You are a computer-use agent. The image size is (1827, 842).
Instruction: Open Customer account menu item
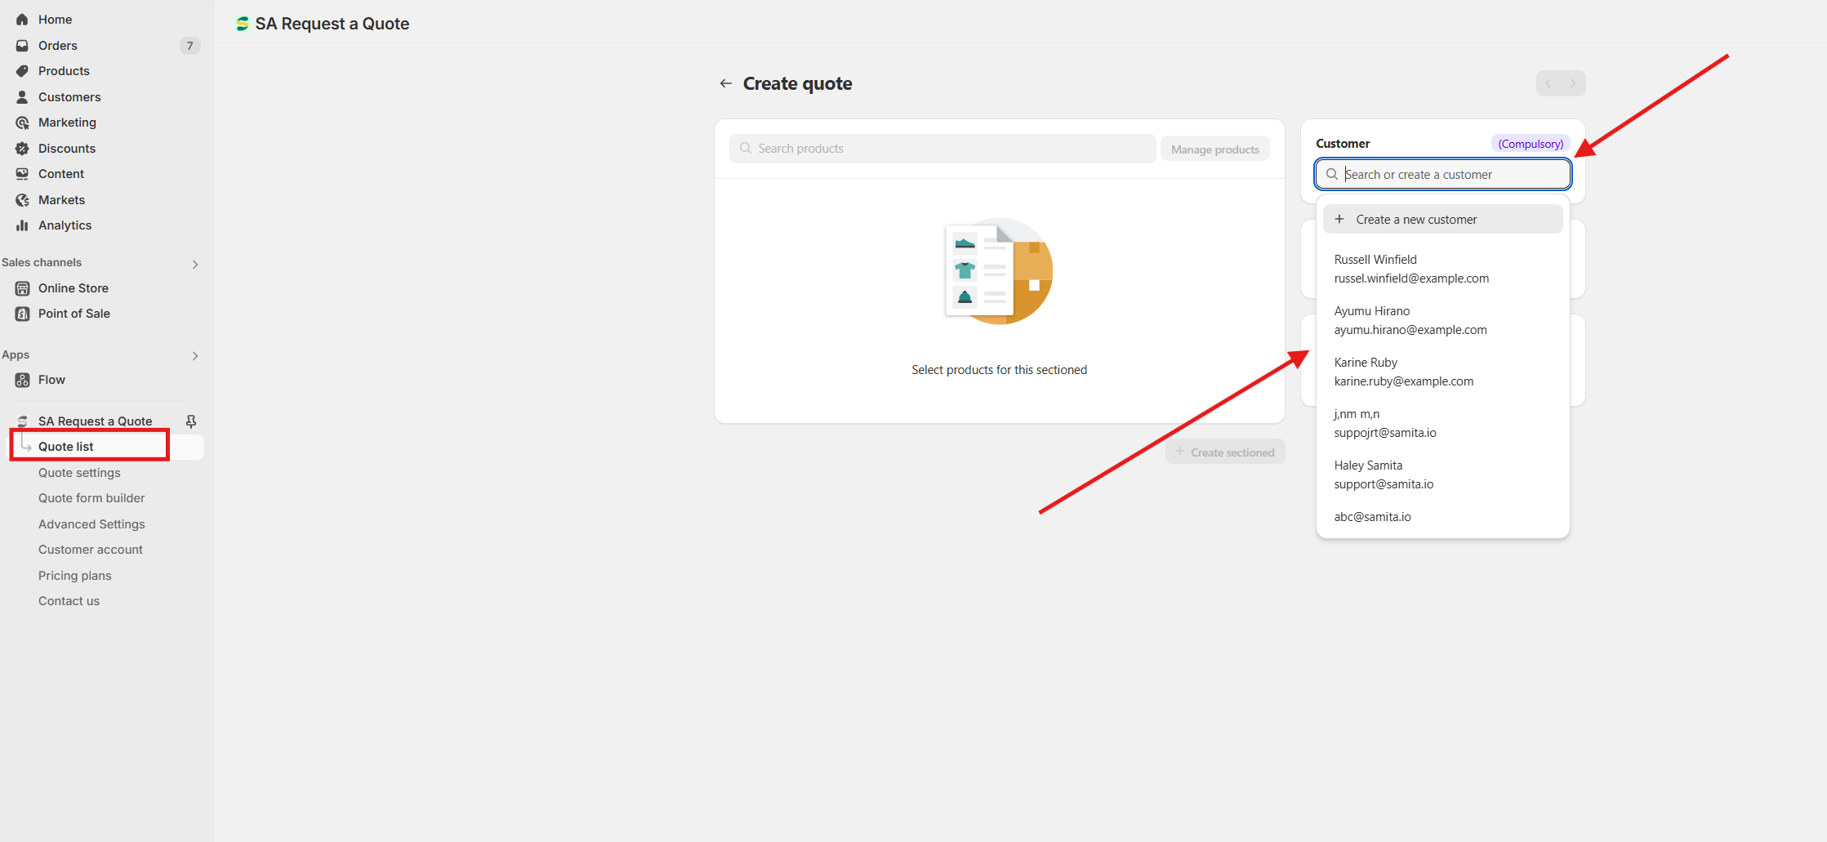(x=91, y=550)
